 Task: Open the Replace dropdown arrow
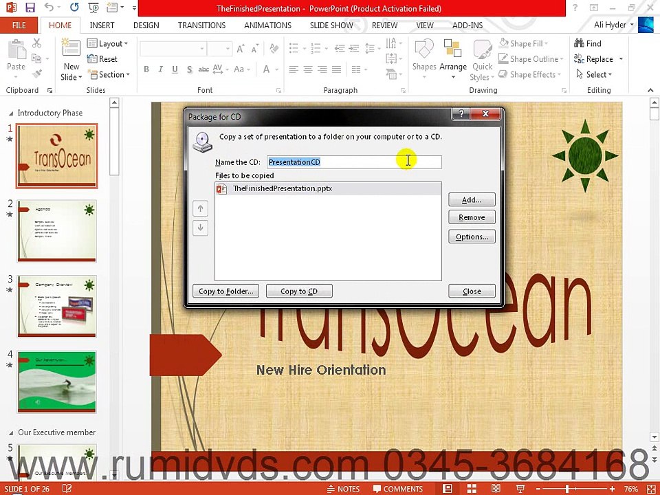pyautogui.click(x=621, y=59)
